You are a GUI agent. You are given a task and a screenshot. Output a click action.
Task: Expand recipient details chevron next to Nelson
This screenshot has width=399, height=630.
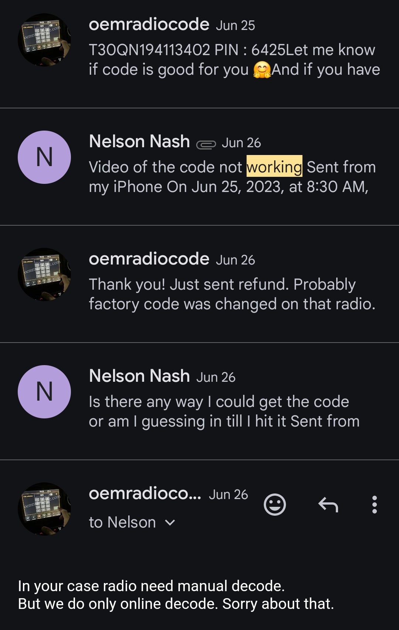170,522
